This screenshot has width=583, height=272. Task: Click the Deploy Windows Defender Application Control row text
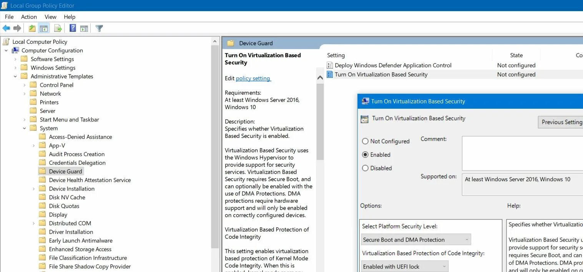click(393, 65)
